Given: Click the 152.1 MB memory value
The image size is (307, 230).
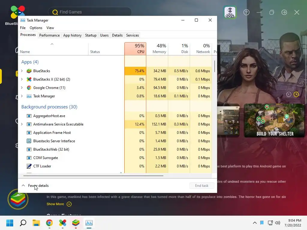Looking at the screenshot, I should [159, 124].
